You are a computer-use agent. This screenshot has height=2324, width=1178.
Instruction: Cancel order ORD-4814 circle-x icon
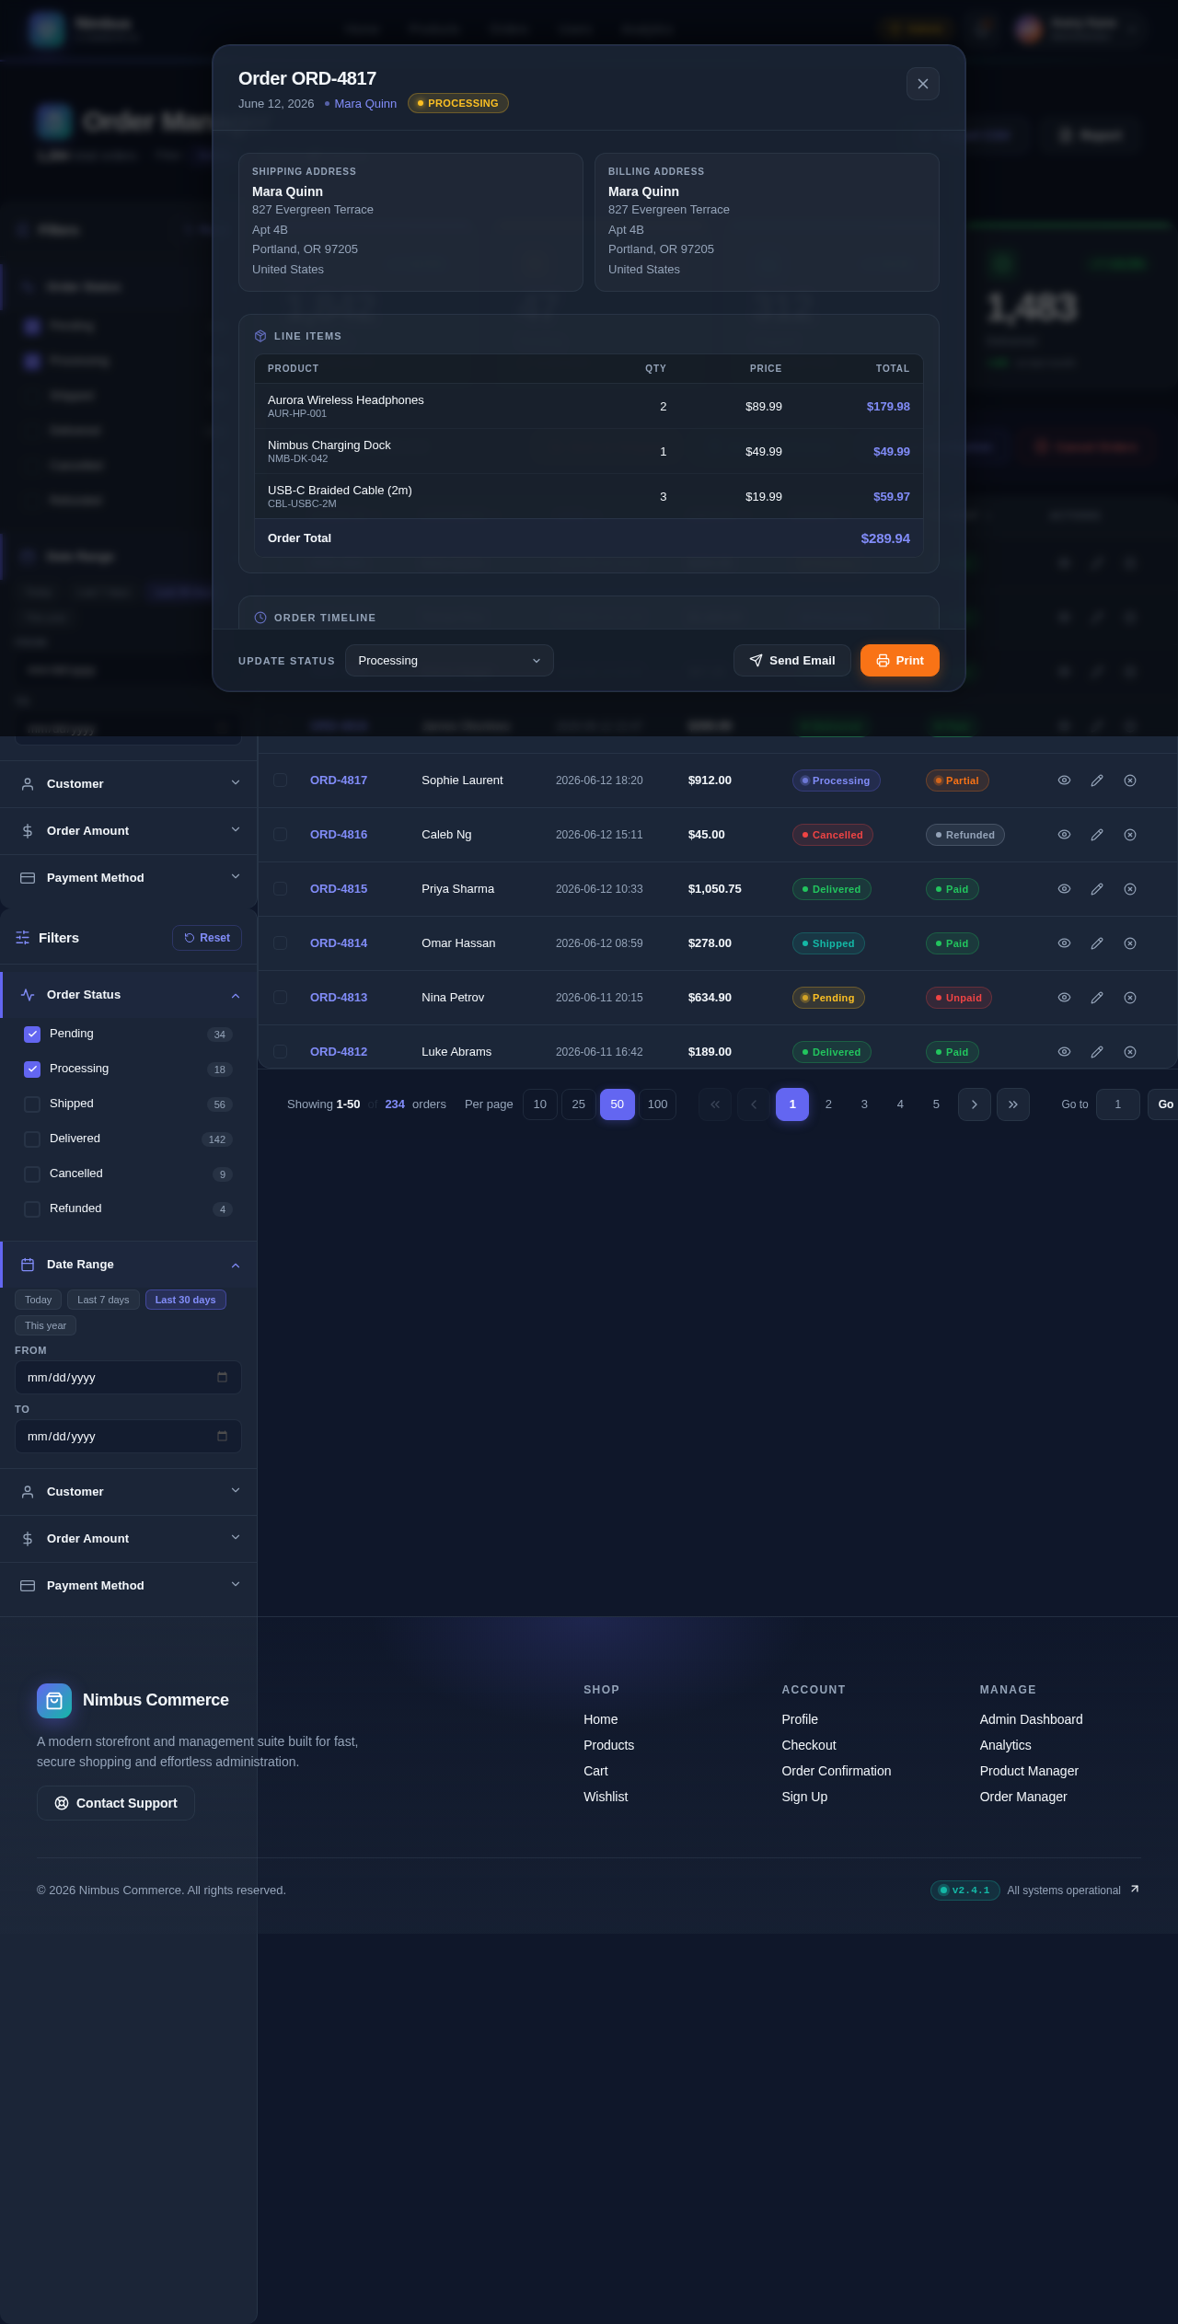1130,943
